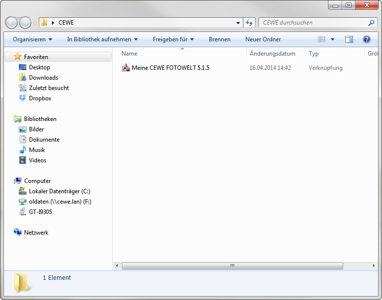This screenshot has width=382, height=300.
Task: Click the Downloads folder icon
Action: pyautogui.click(x=23, y=78)
